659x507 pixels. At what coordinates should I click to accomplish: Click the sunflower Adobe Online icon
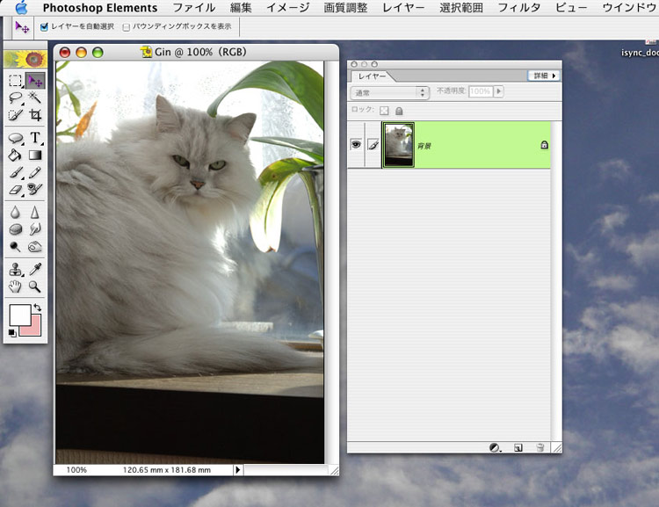pos(25,59)
